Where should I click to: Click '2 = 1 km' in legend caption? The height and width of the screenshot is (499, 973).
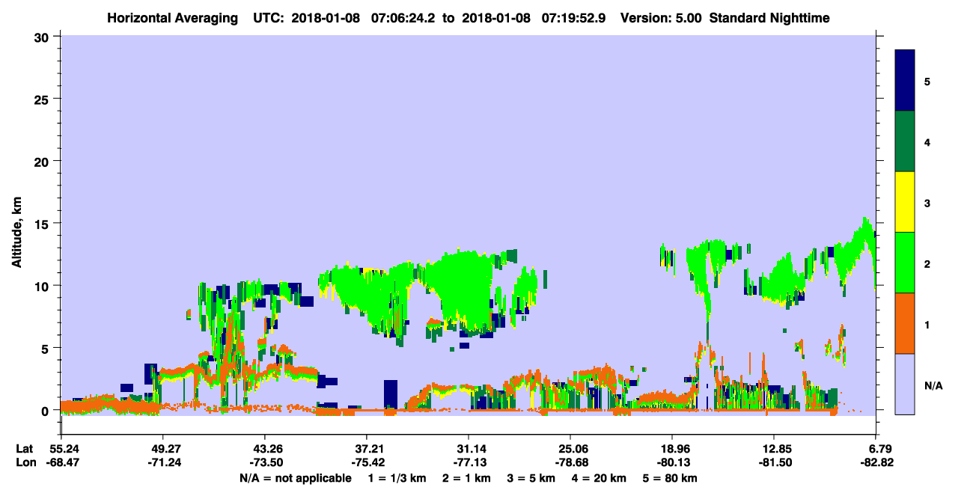[x=466, y=477]
